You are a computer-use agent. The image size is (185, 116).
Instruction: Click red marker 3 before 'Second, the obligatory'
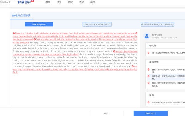coord(114,51)
